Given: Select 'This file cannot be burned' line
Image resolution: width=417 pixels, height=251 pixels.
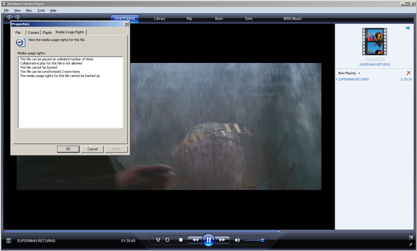Looking at the screenshot, I should (38, 67).
